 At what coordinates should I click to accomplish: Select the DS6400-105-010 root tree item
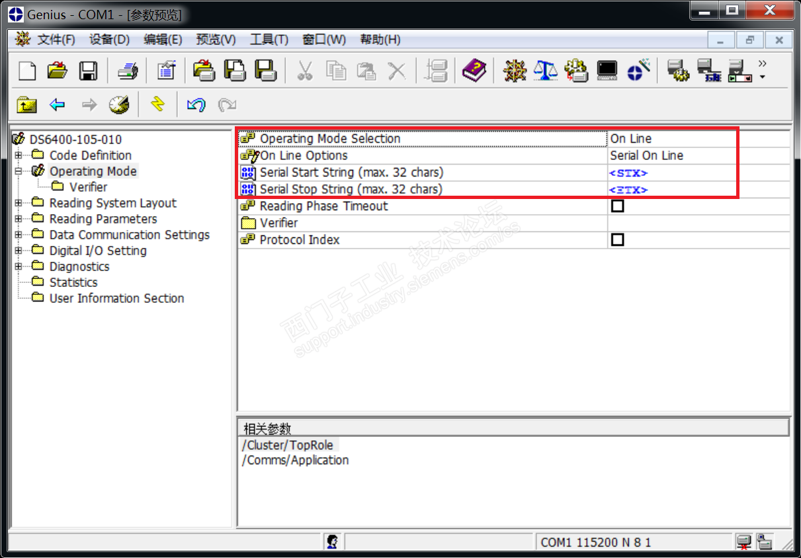75,139
